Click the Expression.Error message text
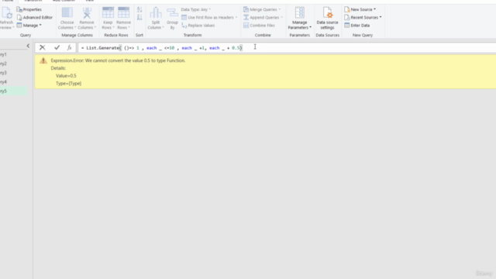The image size is (496, 279). (118, 60)
